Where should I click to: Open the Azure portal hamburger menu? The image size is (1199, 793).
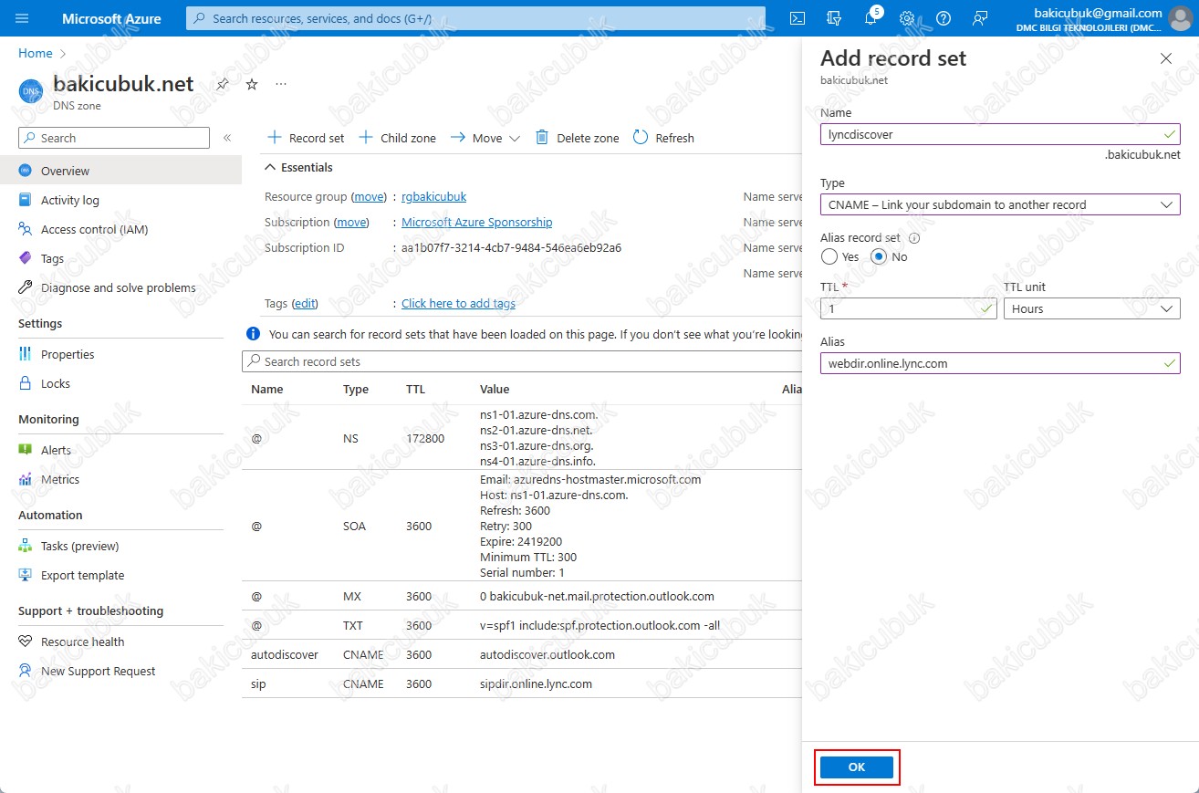(23, 18)
